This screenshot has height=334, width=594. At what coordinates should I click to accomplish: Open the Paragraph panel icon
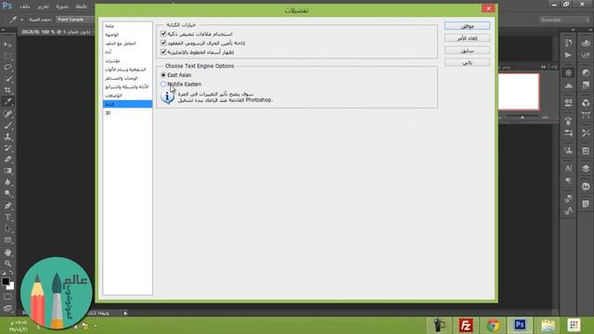tap(568, 181)
